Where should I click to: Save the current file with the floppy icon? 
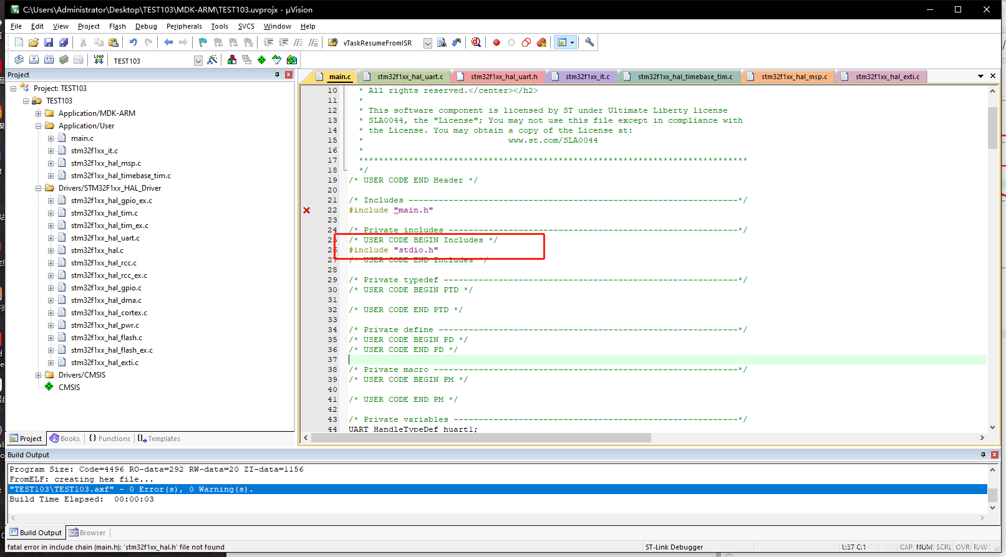coord(49,42)
